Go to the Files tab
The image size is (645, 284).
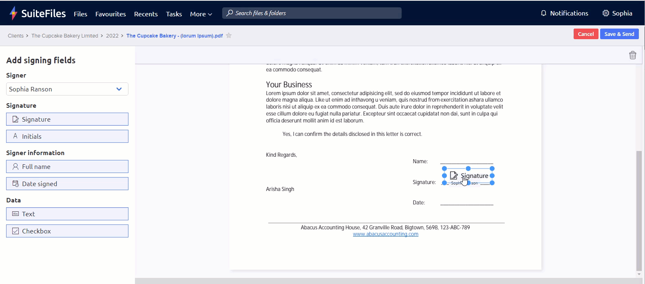80,14
